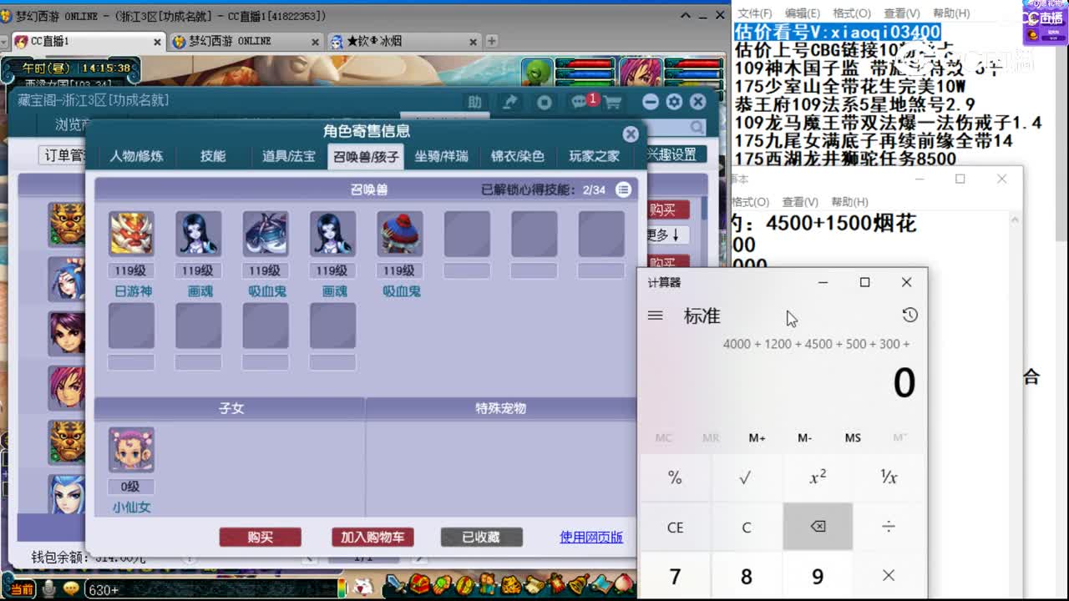Viewport: 1069px width, 601px height.
Task: Click the red 购买 button in the dialog
Action: (261, 538)
